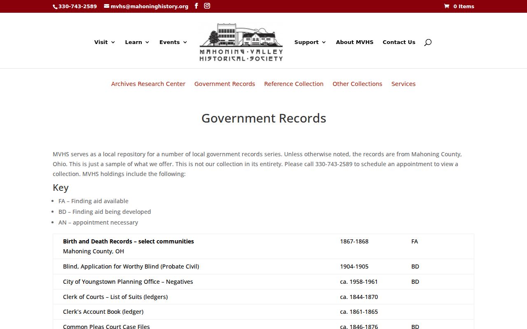The height and width of the screenshot is (329, 527).
Task: Click the phone icon beside 330-743-2589
Action: (55, 7)
